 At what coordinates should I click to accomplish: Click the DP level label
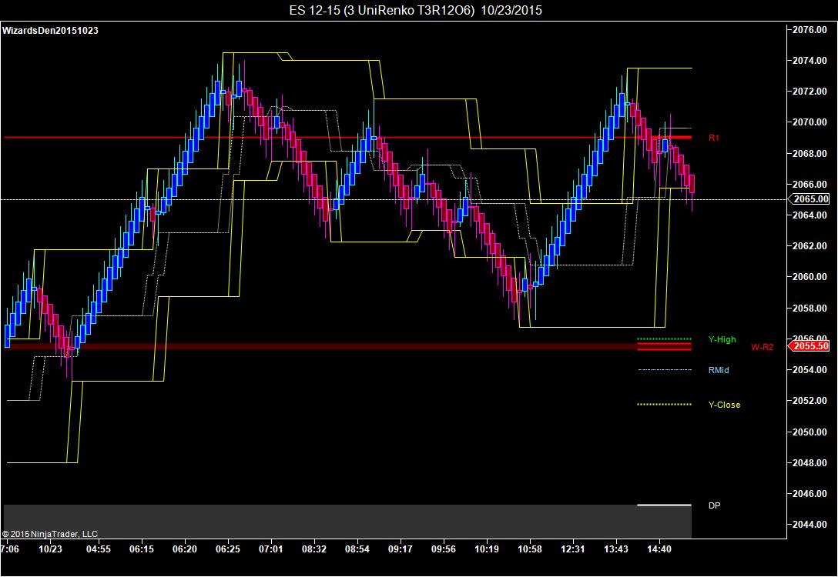tap(714, 505)
